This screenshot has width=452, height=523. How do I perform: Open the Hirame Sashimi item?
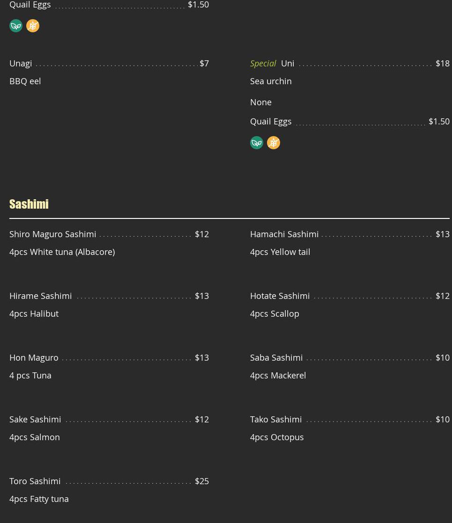(x=40, y=296)
